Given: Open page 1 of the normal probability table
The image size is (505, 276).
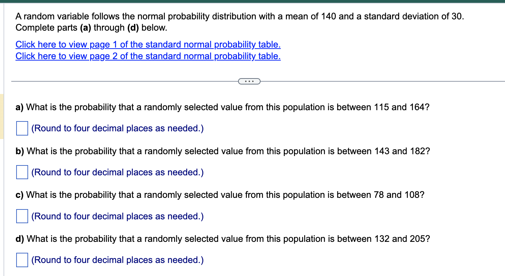Looking at the screenshot, I should point(148,45).
